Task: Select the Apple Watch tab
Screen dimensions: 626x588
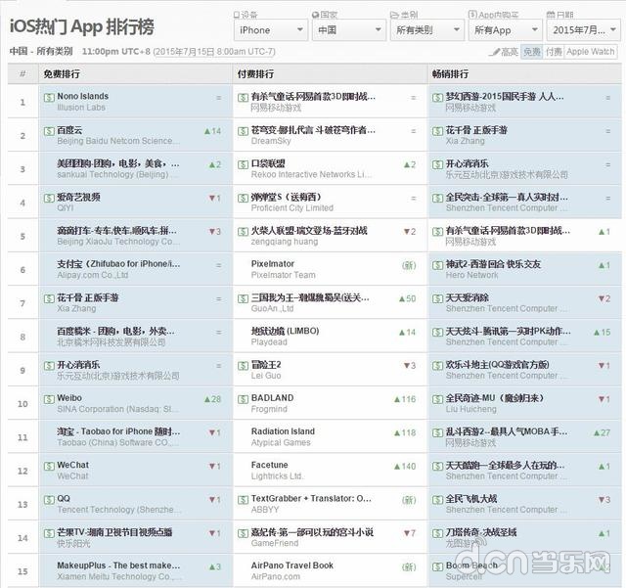Action: pyautogui.click(x=591, y=52)
